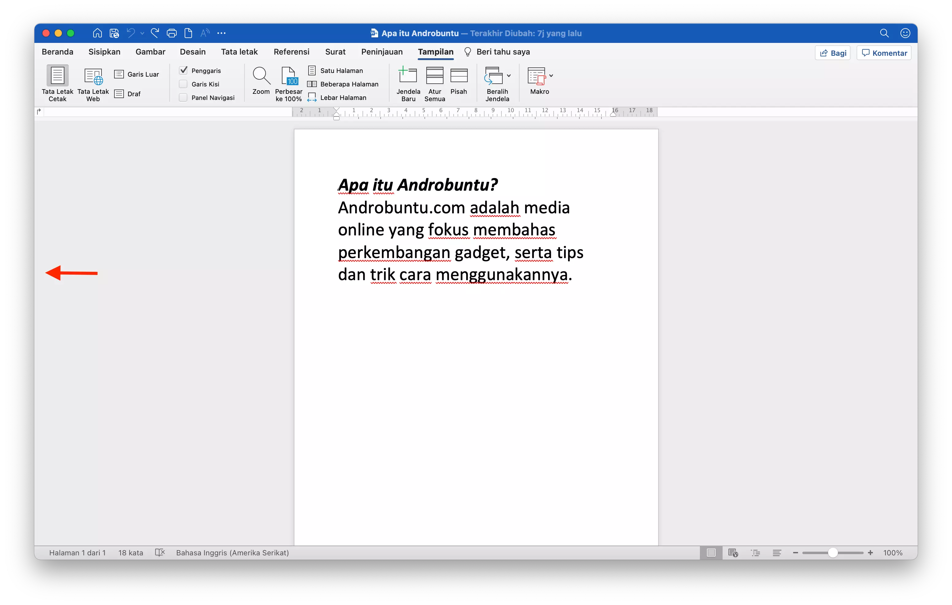The image size is (952, 605).
Task: Click the Bagi sharing button
Action: coord(833,52)
